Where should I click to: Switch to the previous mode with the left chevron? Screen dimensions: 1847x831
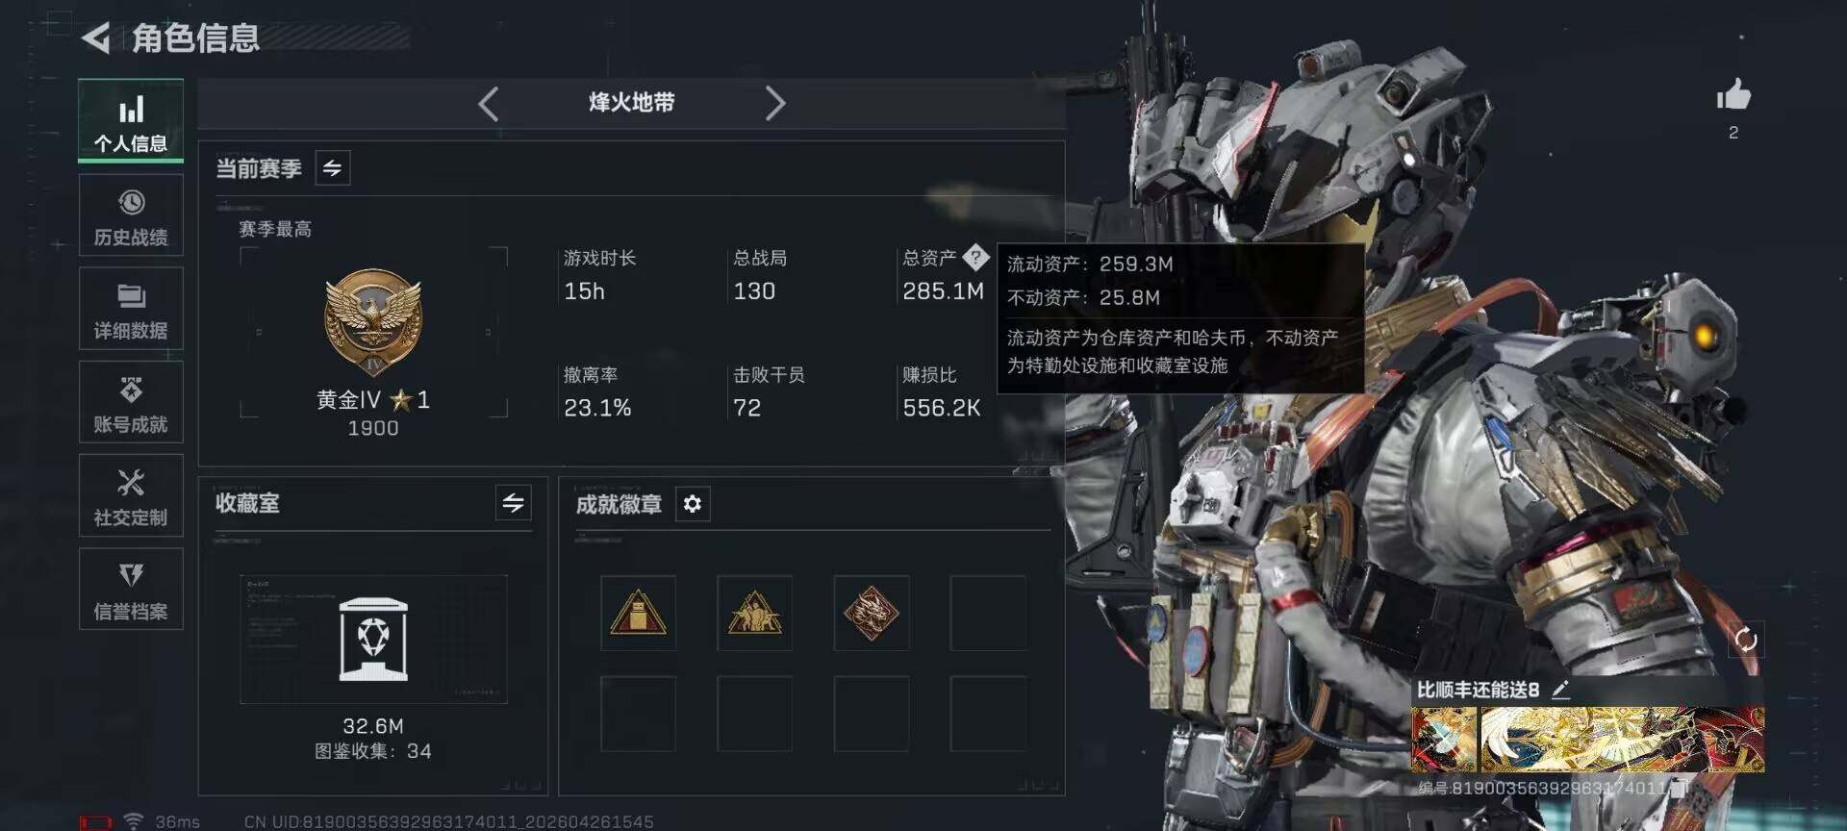(x=489, y=104)
